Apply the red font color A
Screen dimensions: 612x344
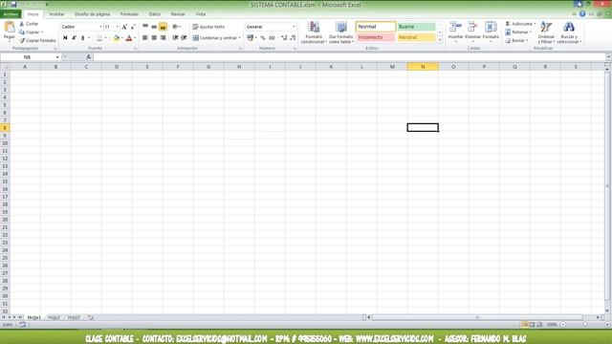pyautogui.click(x=129, y=38)
